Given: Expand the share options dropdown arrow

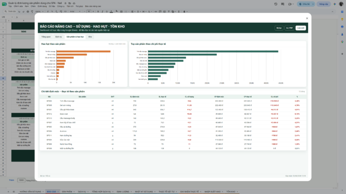Looking at the screenshot, I should click(313, 4).
